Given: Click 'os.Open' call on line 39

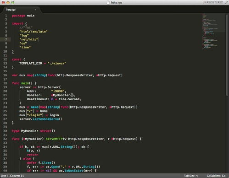Looking at the screenshot, I should 53,167.
